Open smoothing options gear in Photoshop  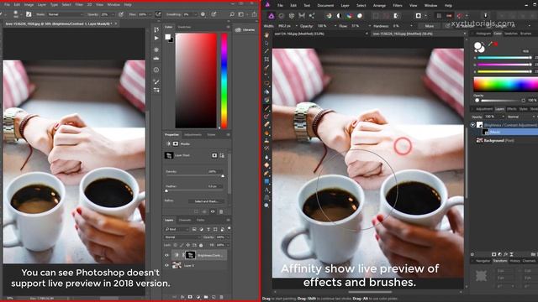click(203, 14)
